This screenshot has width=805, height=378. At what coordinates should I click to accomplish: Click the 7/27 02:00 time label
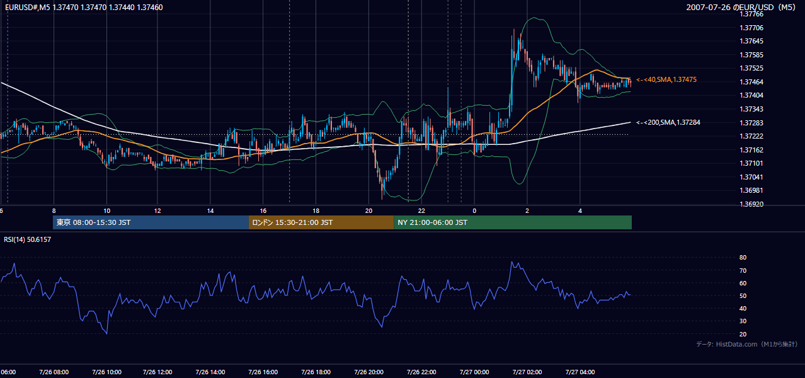pyautogui.click(x=527, y=372)
